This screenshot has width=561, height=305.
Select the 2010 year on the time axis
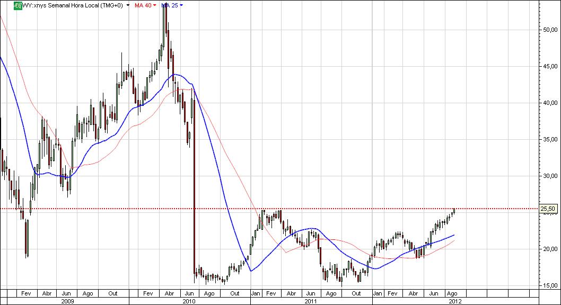[189, 301]
